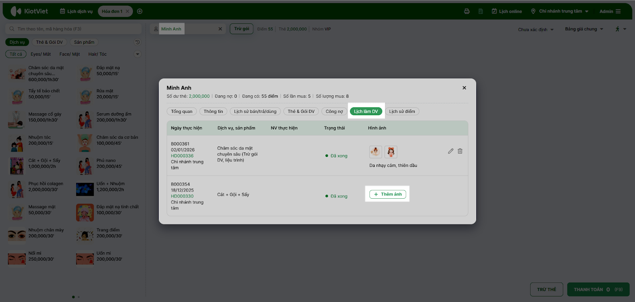The height and width of the screenshot is (302, 635).
Task: Switch to the Thông tin tab
Action: [214, 112]
